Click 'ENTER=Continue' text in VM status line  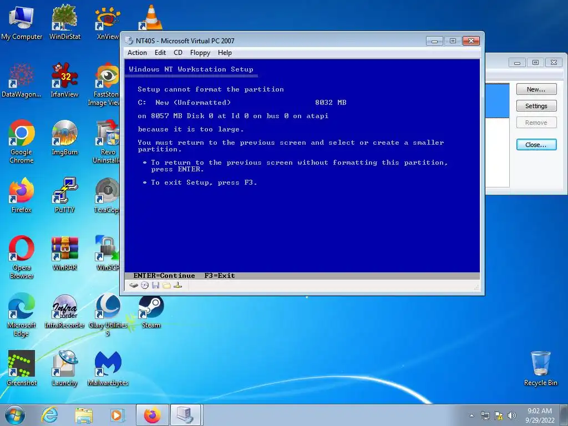click(x=164, y=276)
